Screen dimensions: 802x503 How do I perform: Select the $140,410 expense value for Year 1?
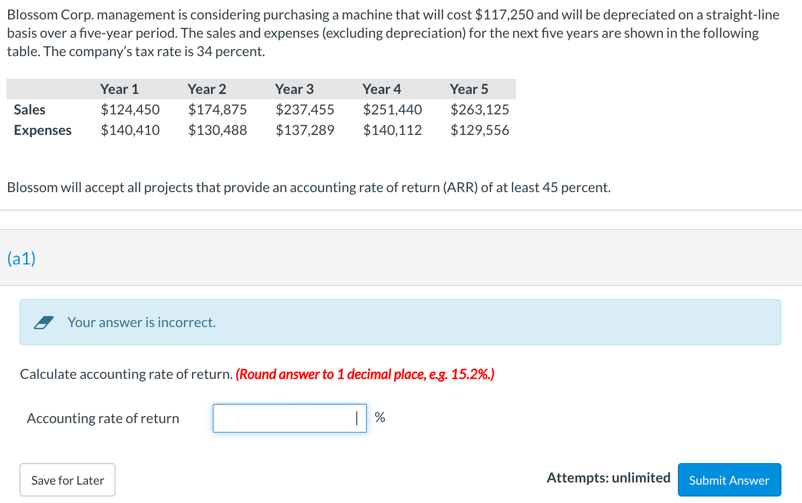click(x=130, y=130)
